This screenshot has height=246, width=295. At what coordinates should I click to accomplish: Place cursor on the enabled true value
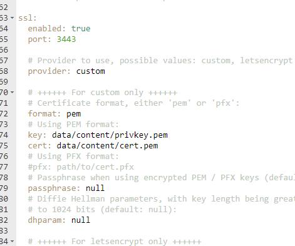pyautogui.click(x=81, y=29)
